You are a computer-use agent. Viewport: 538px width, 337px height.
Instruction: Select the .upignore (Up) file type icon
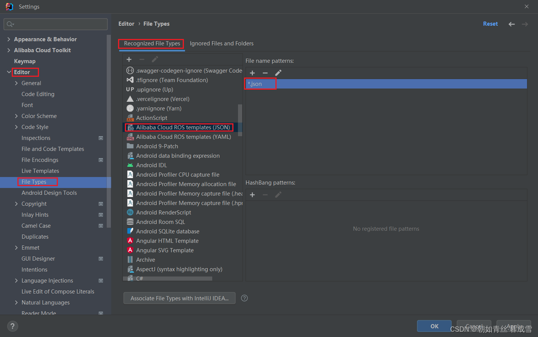click(130, 90)
